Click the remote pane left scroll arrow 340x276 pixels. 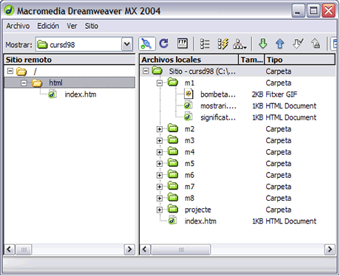[x=9, y=249]
